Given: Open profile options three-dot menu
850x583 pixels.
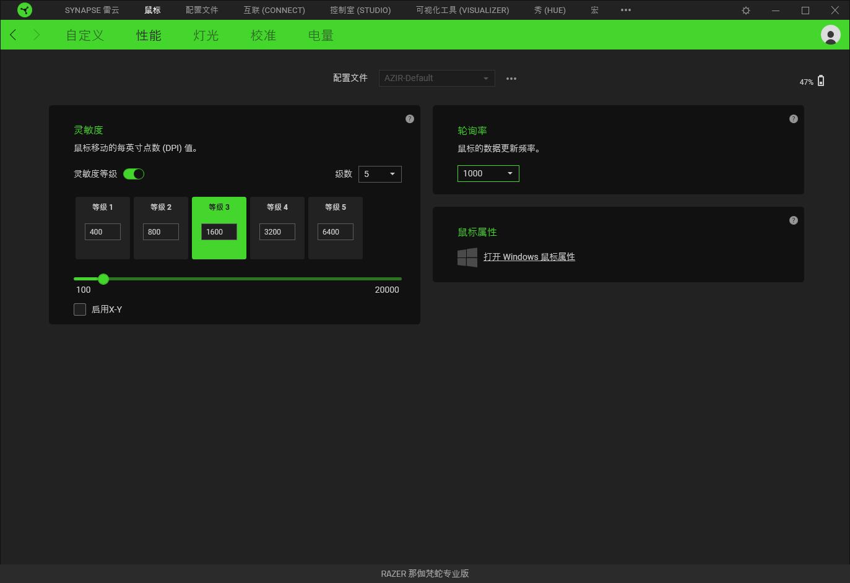Looking at the screenshot, I should (511, 79).
